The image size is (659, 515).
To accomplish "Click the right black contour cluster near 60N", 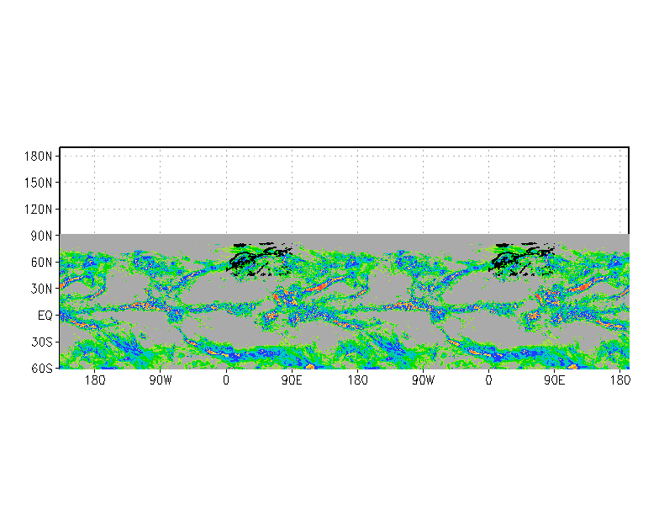I will pos(519,257).
